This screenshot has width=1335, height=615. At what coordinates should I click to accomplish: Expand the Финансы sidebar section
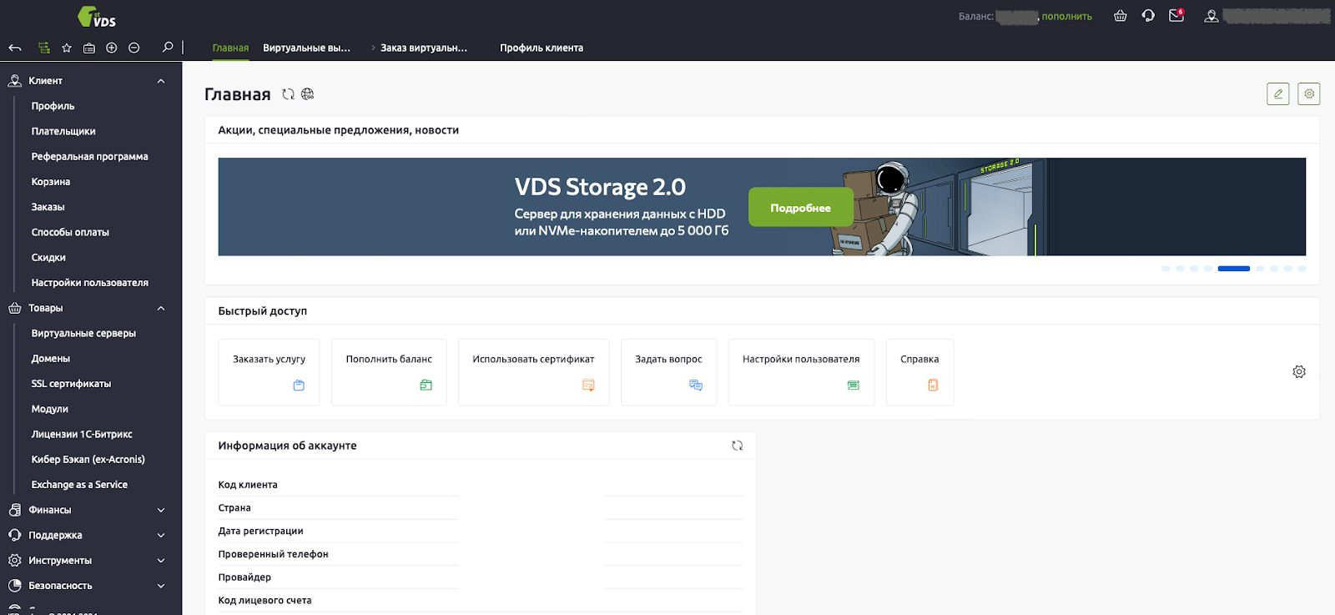point(161,510)
